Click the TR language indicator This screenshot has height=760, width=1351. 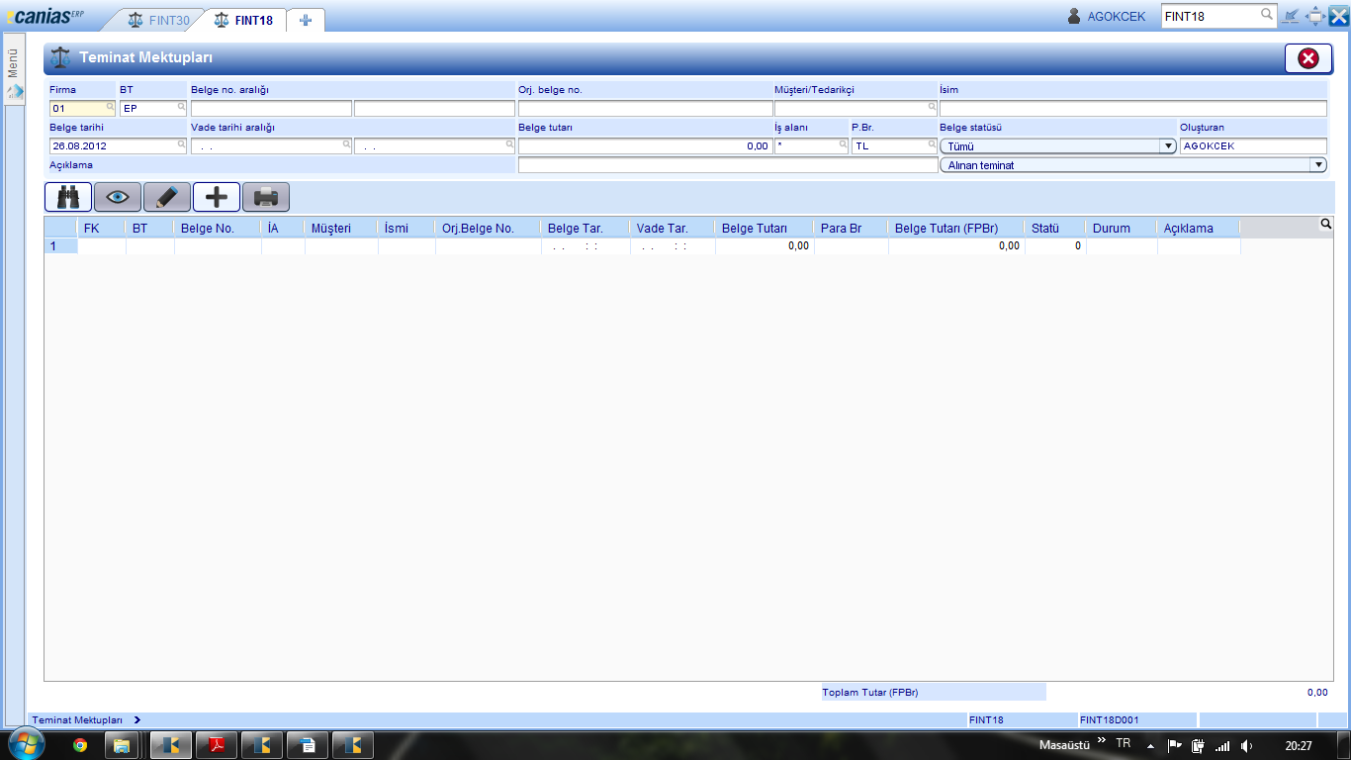click(1123, 742)
